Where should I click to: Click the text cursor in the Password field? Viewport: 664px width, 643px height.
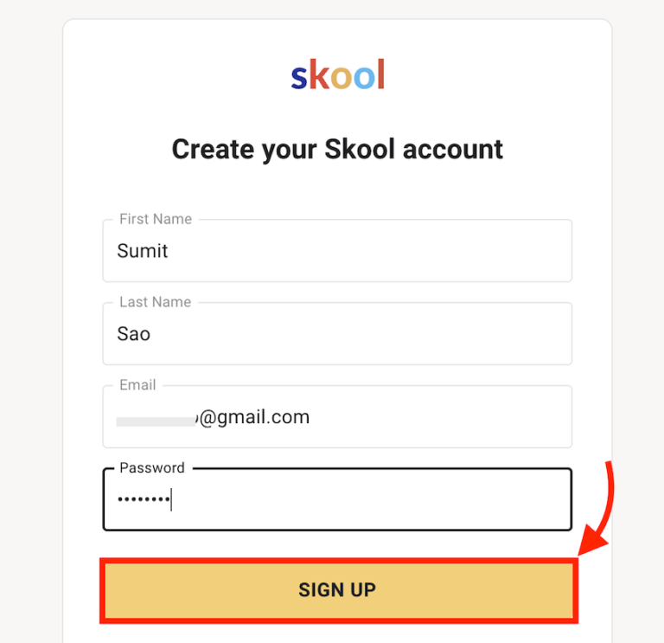[x=171, y=499]
